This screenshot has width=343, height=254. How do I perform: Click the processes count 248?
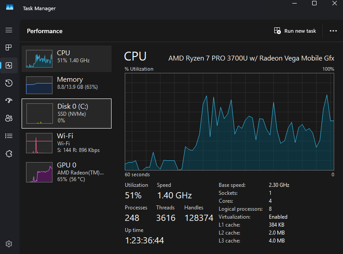(x=132, y=218)
